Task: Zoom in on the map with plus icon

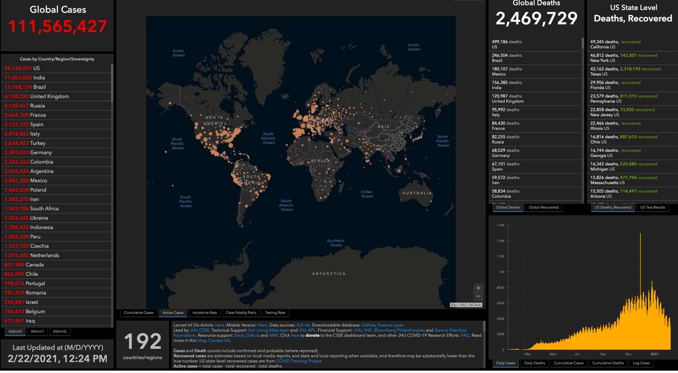Action: click(478, 288)
